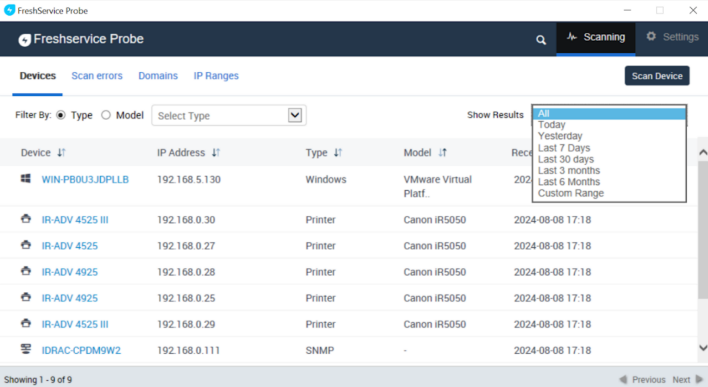Switch to the Domains tab
Viewport: 708px width, 387px height.
[x=158, y=76]
